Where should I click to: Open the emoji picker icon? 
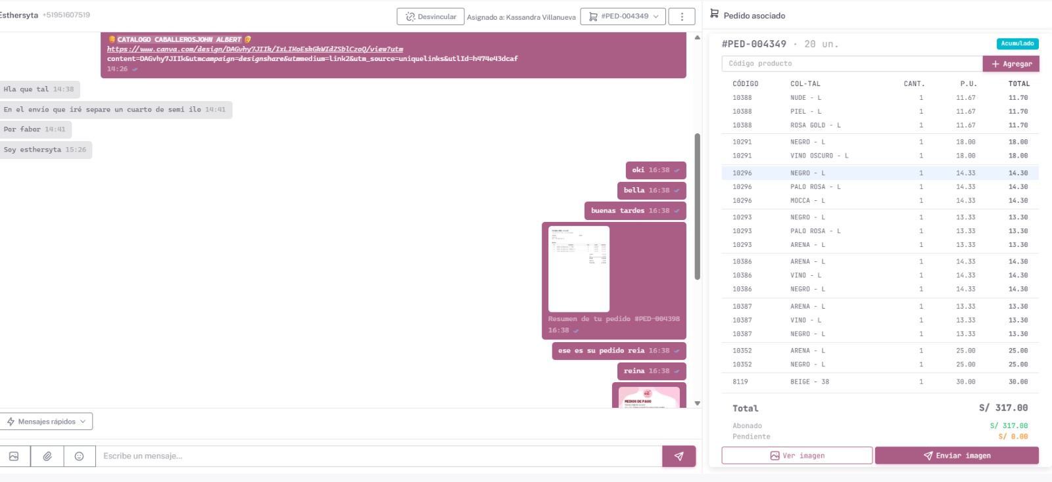[79, 456]
